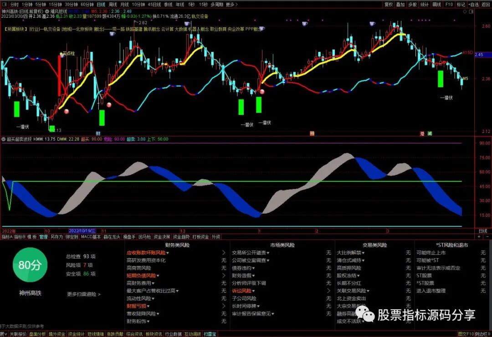The width and height of the screenshot is (492, 337).
Task: Toggle the 超买超卖波段 indicator settings icon
Action: pos(4,139)
